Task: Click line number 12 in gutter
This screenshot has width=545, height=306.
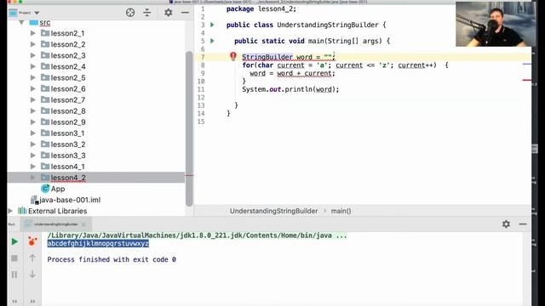Action: coord(201,98)
